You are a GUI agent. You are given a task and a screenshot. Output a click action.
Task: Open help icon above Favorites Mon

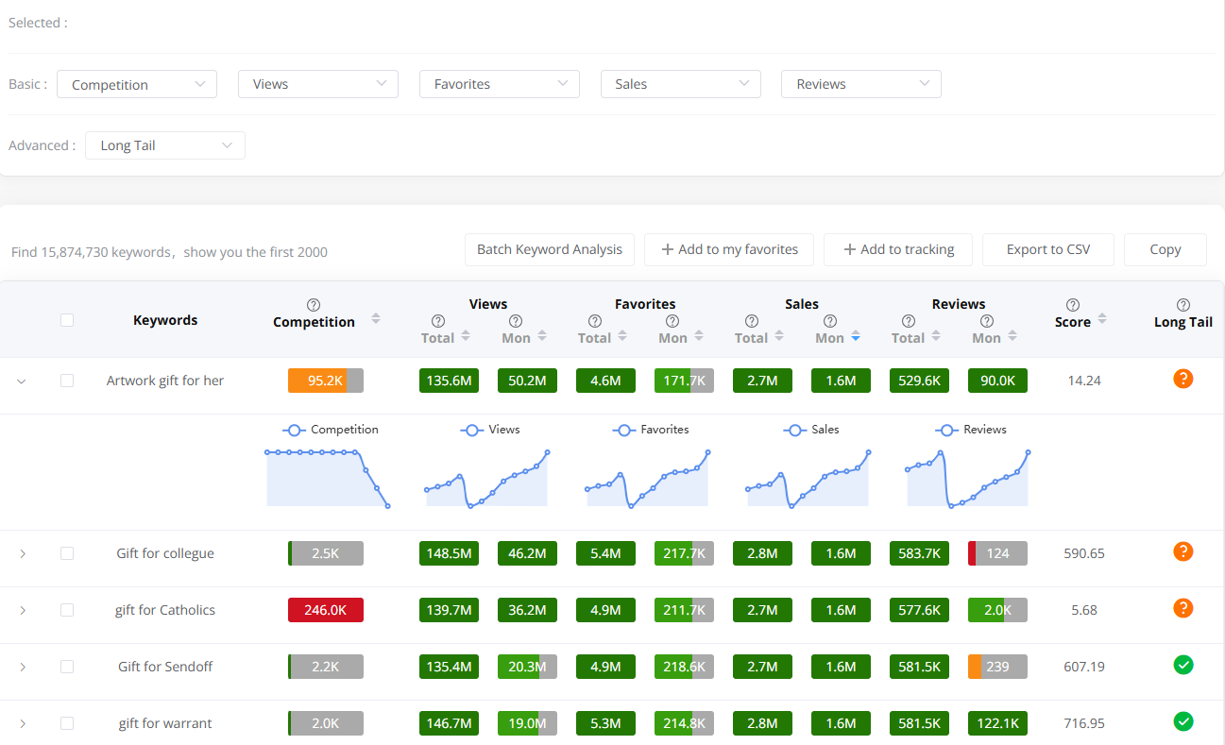[672, 321]
